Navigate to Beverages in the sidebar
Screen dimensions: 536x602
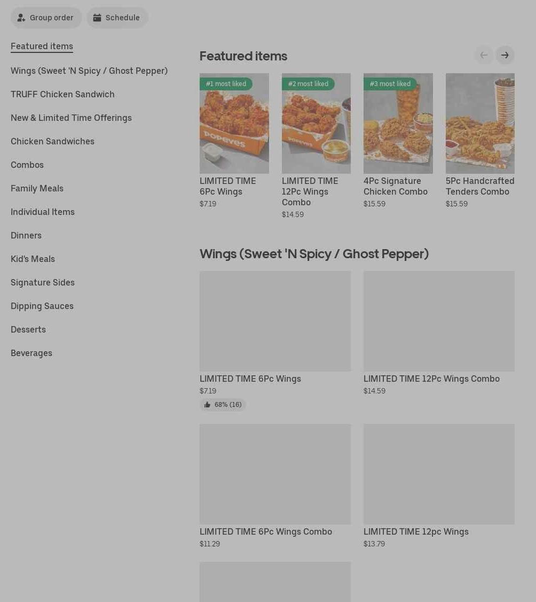31,353
